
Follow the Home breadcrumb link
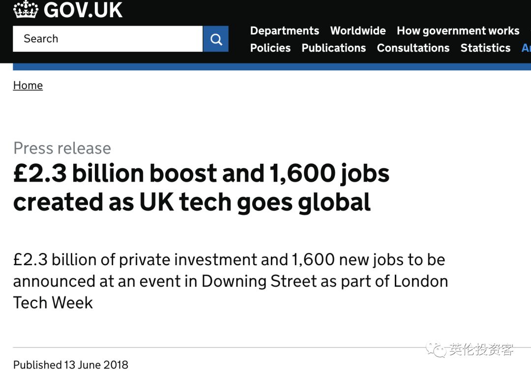[28, 85]
